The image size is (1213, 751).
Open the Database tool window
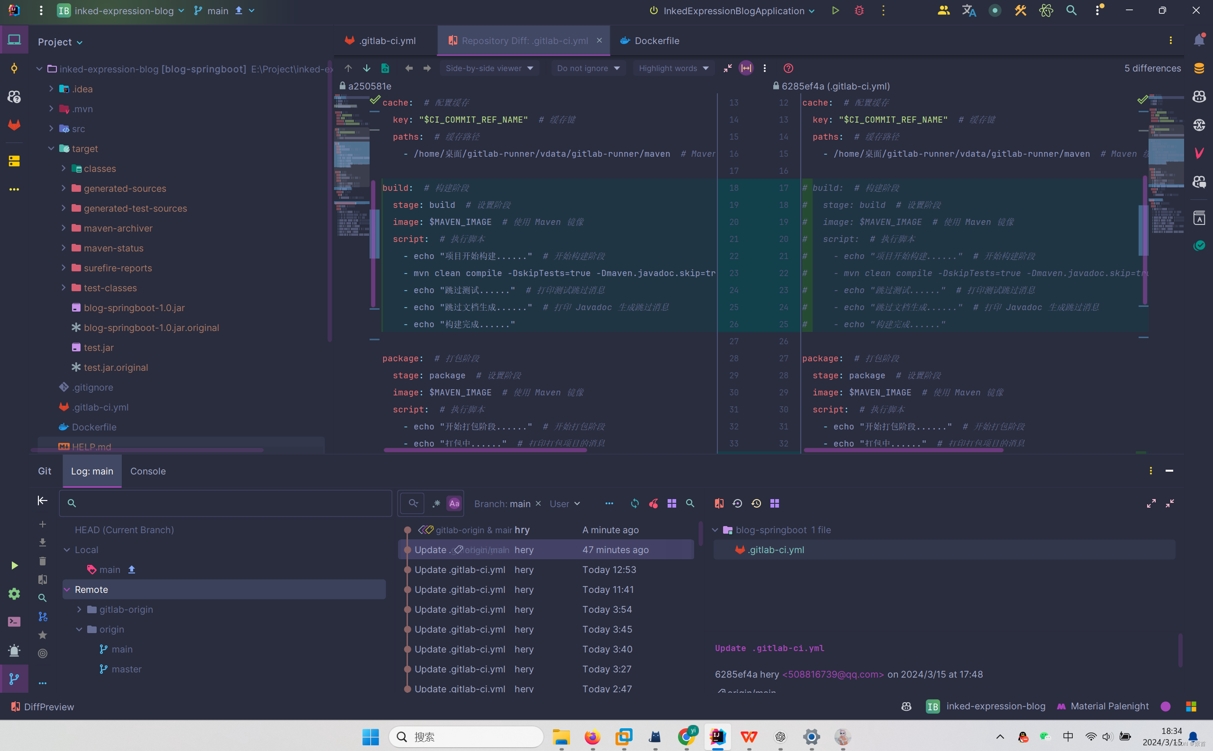tap(1200, 68)
